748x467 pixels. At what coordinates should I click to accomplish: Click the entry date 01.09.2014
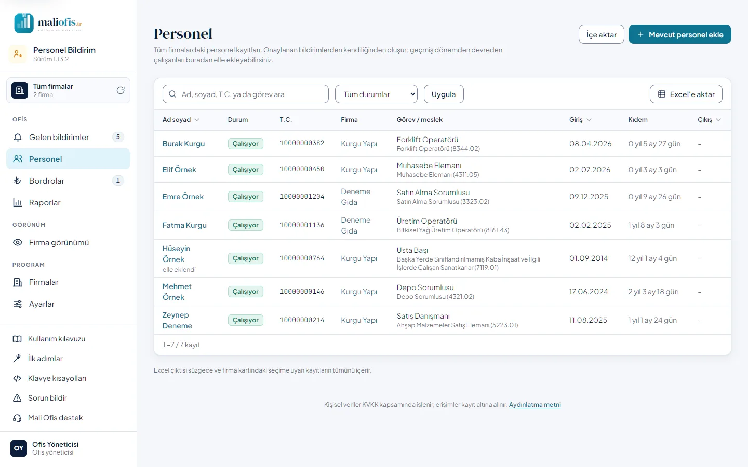[589, 258]
